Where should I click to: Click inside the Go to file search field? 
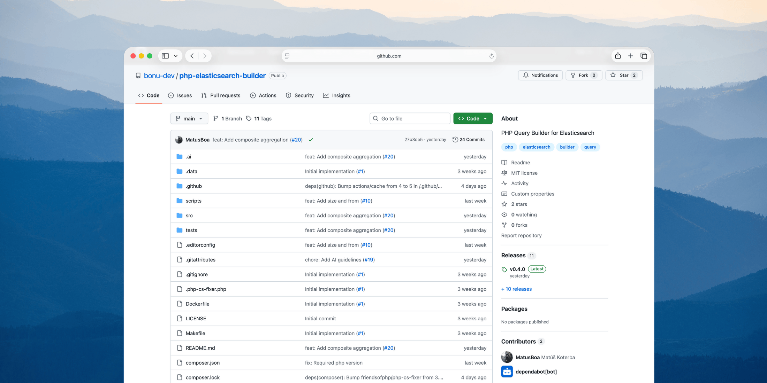click(x=410, y=118)
